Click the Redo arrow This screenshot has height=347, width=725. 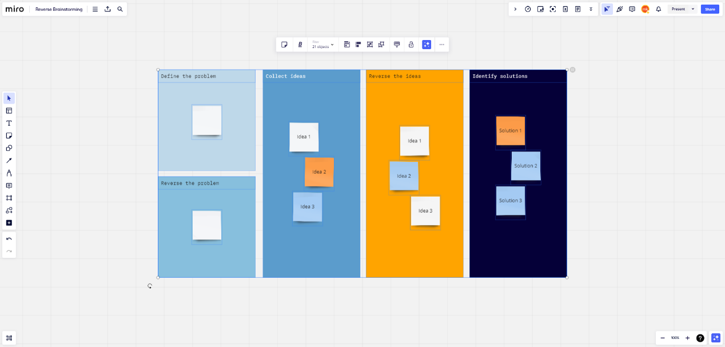click(9, 251)
